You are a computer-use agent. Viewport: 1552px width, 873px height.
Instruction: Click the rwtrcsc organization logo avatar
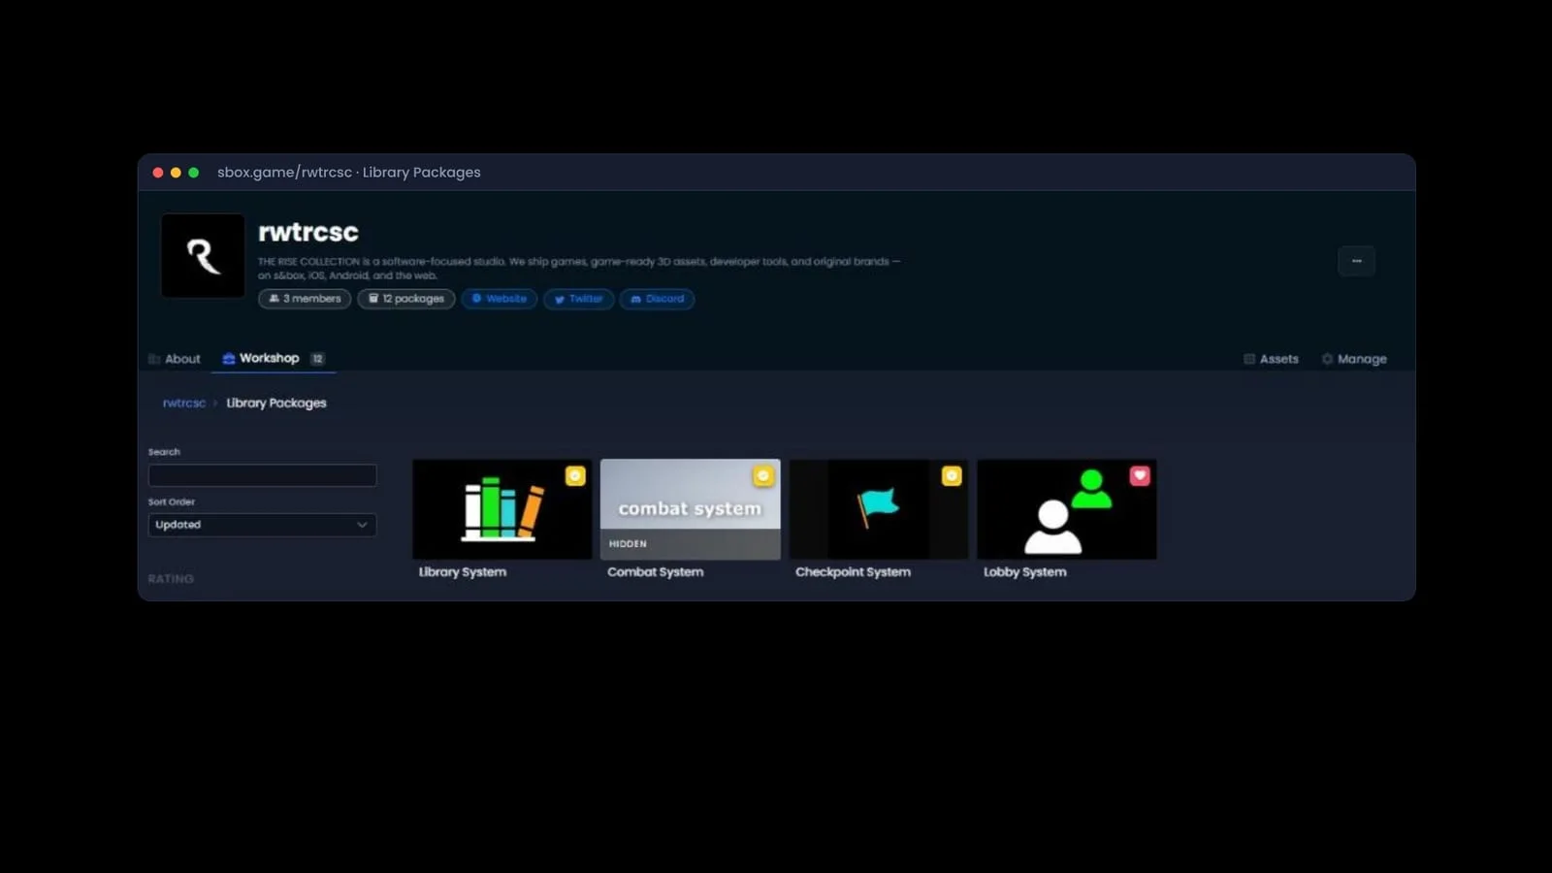[x=203, y=256]
